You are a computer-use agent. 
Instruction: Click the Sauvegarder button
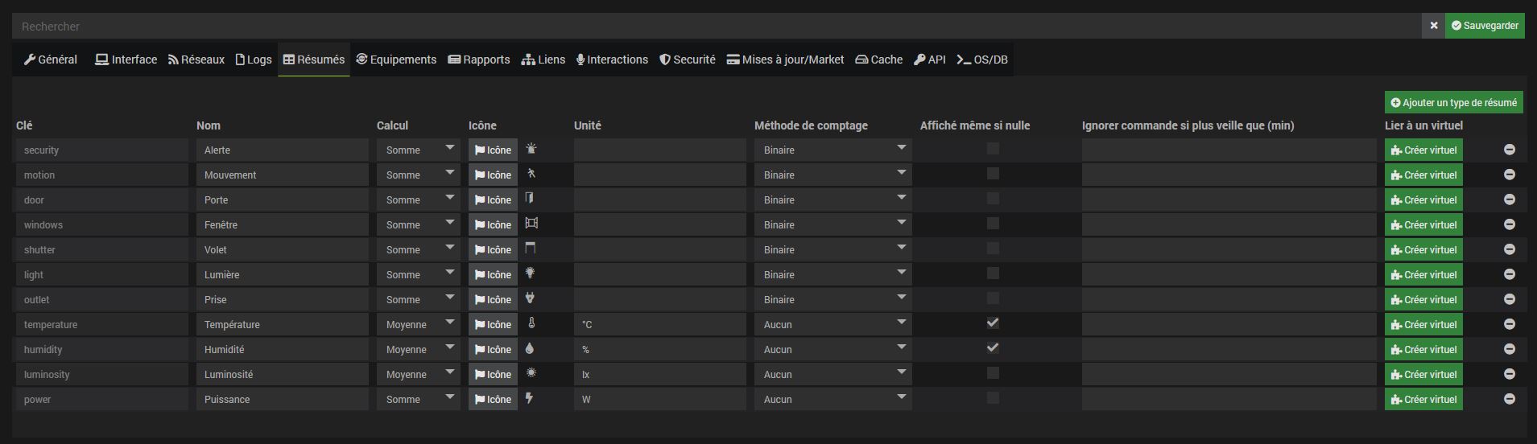[1484, 26]
